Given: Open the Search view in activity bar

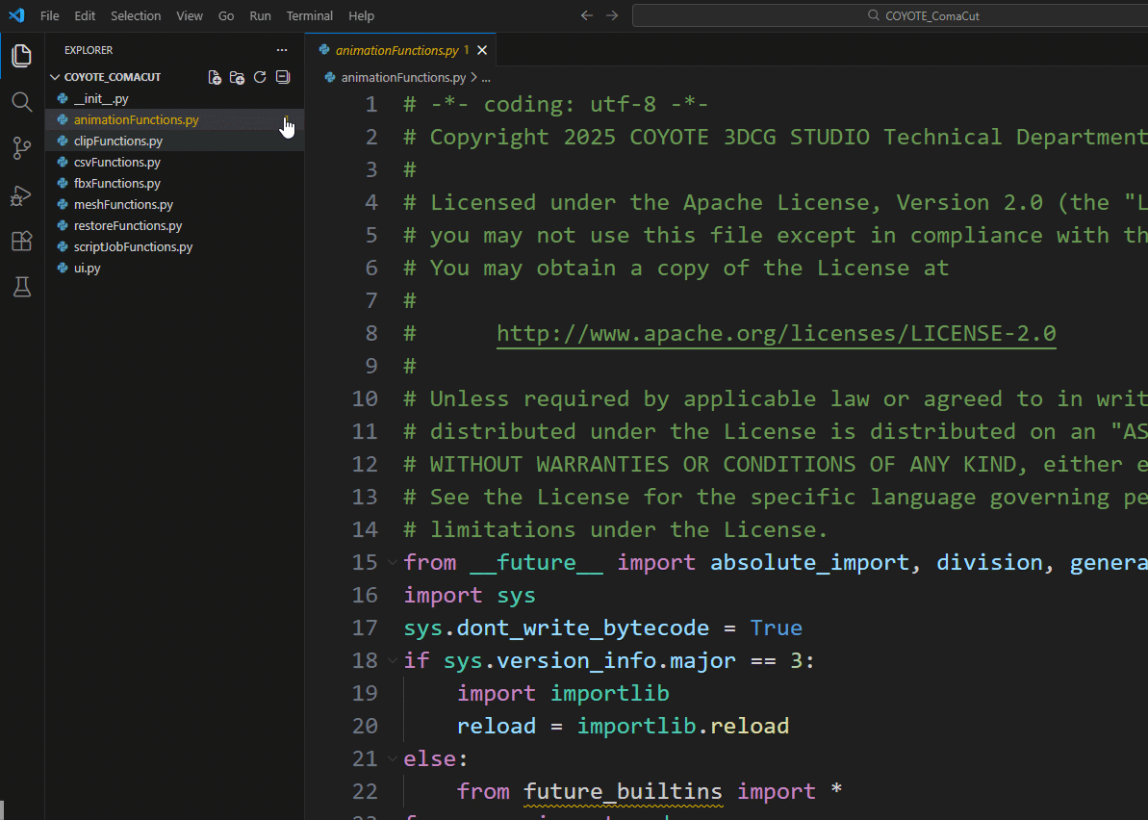Looking at the screenshot, I should (21, 102).
